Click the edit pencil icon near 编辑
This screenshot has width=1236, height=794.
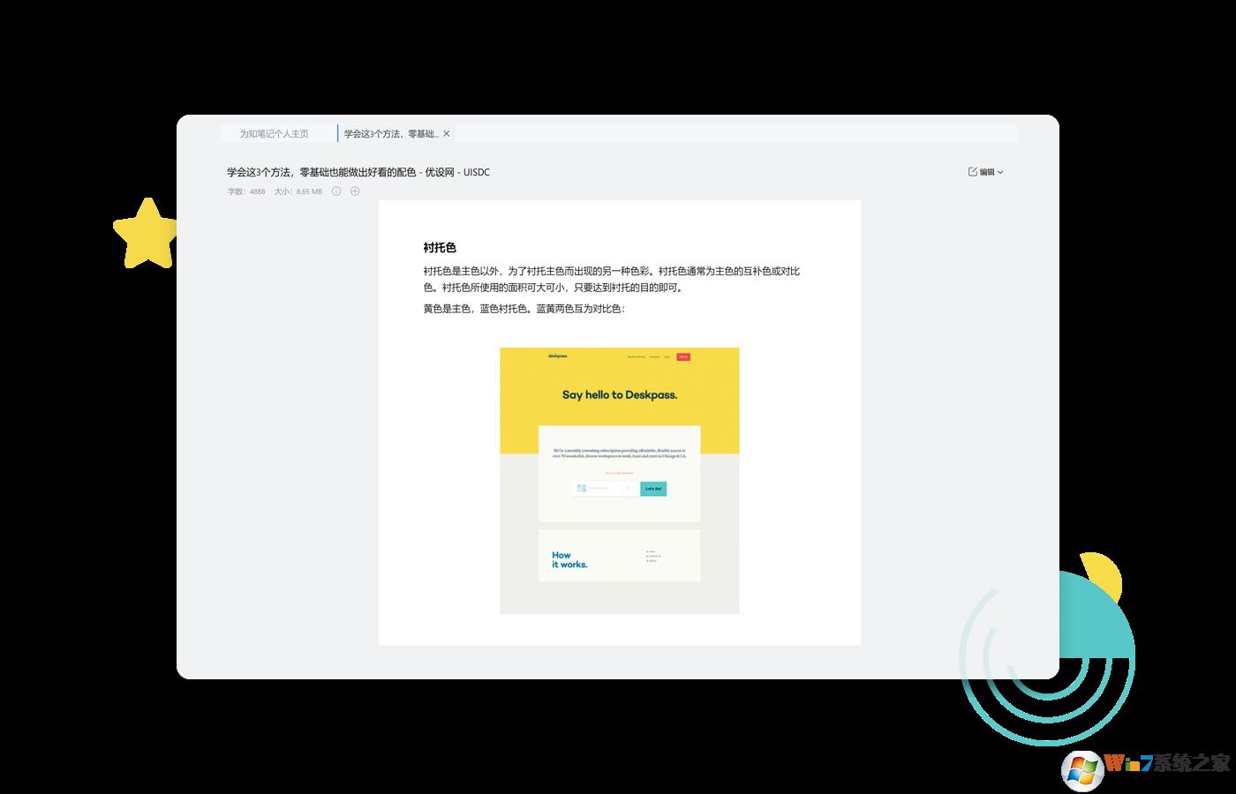(x=970, y=171)
